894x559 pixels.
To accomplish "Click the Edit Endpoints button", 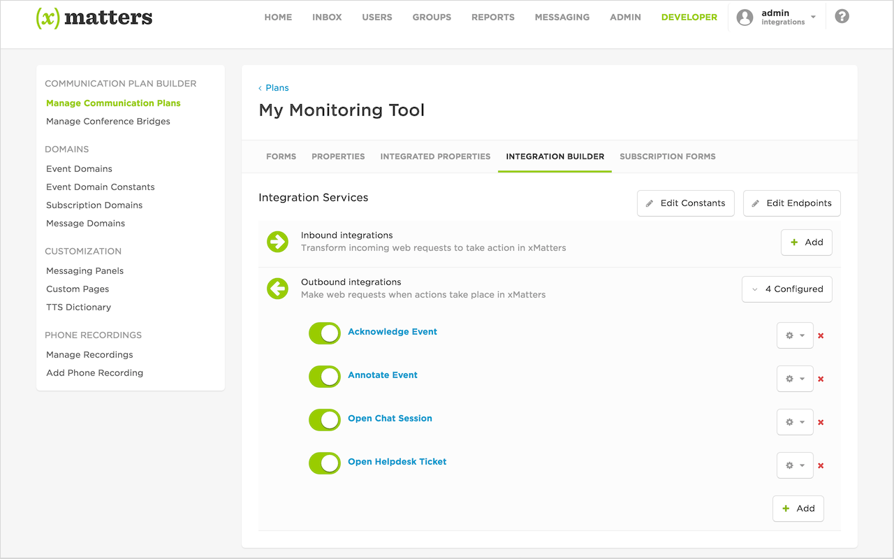I will click(791, 203).
